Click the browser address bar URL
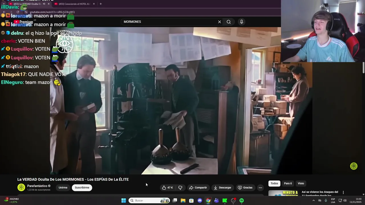 (52, 12)
